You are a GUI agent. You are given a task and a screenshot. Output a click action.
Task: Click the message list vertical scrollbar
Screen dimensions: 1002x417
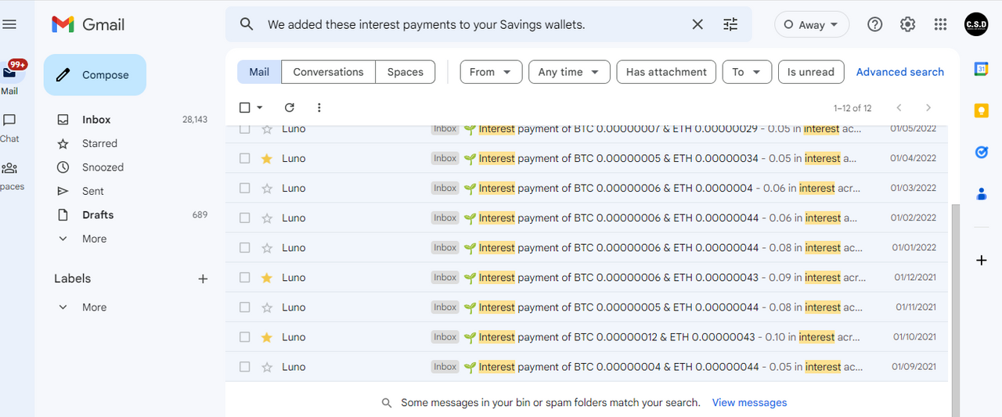click(x=955, y=310)
